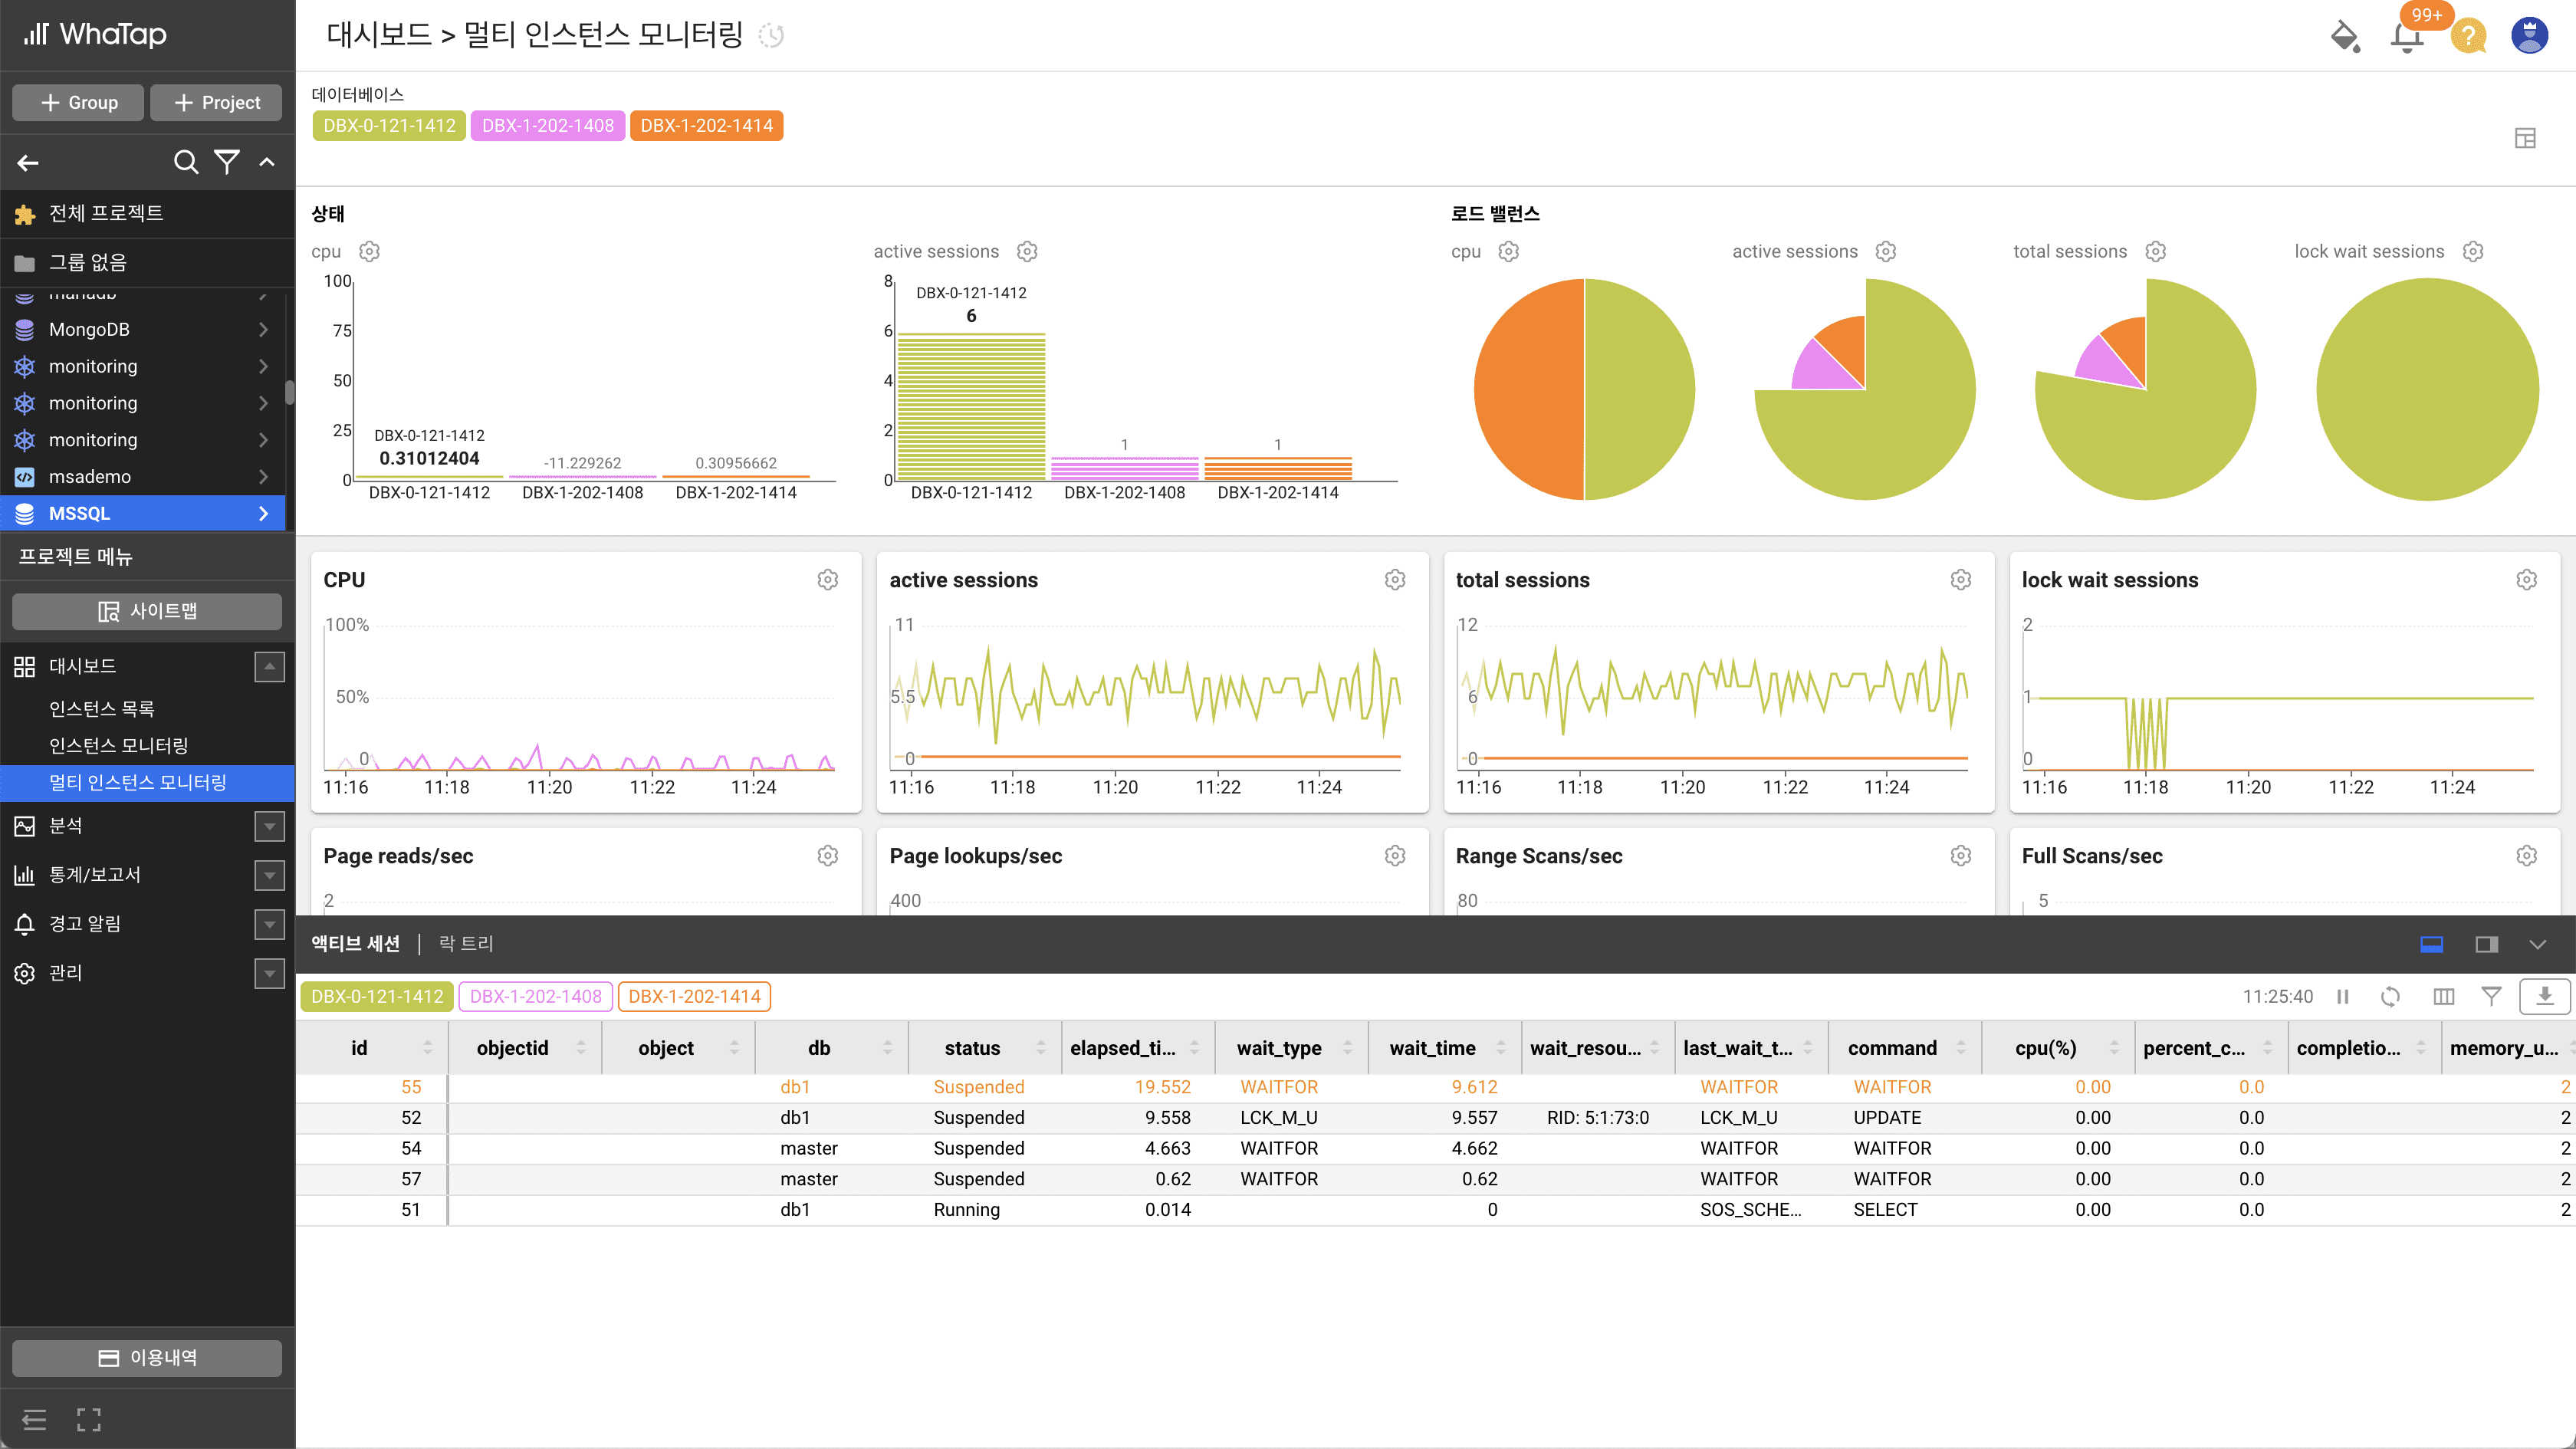Expand the 통계/보고서 menu arrow
Screen dimensions: 2576x1449
(269, 875)
